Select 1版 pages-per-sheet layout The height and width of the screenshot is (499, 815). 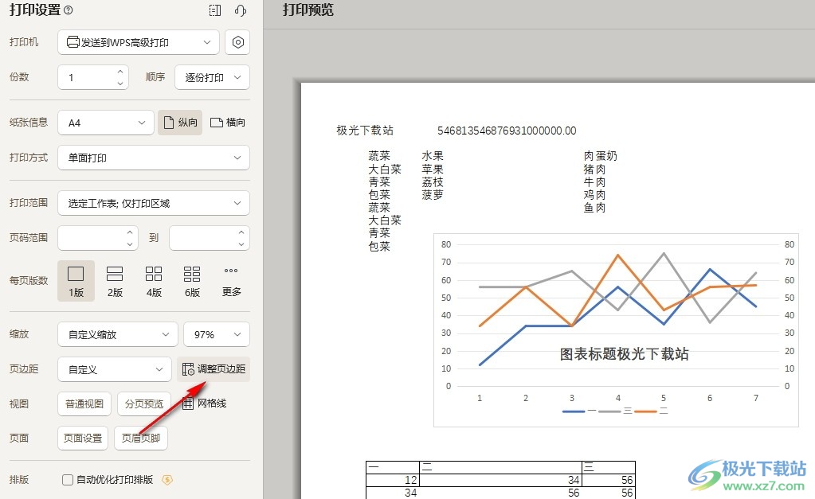(76, 281)
